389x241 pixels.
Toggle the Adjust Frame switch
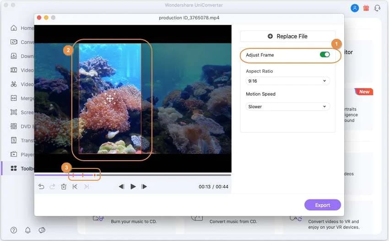coord(324,54)
